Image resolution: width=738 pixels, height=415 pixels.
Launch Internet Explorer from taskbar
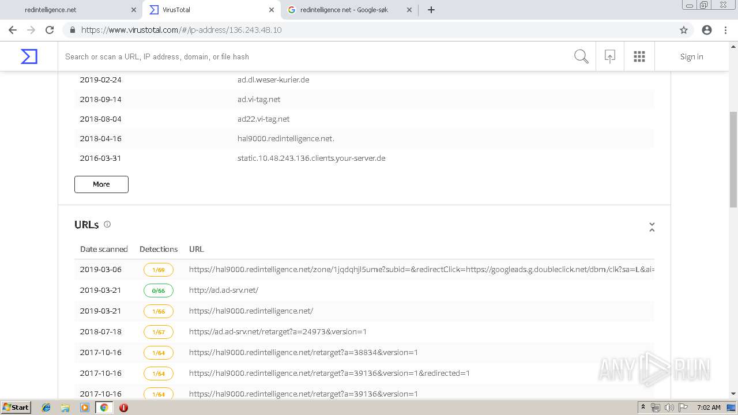point(46,408)
